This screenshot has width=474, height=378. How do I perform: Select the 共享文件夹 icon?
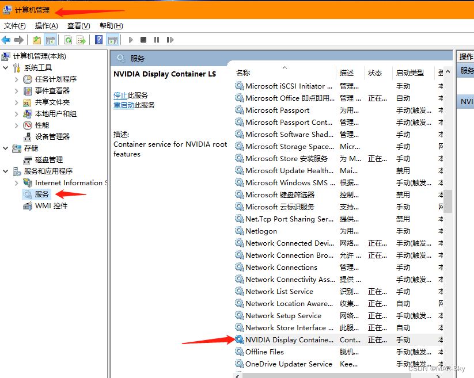click(28, 102)
